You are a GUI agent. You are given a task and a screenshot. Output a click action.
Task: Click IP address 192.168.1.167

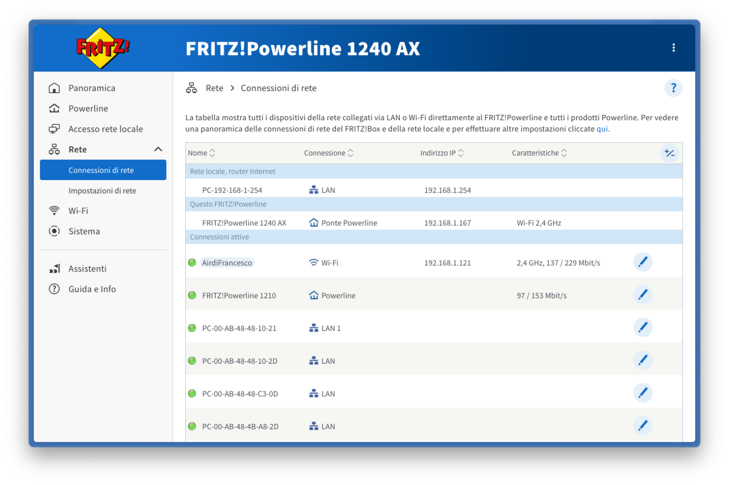447,223
